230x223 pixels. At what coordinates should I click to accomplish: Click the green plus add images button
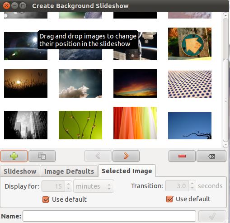pos(14,156)
